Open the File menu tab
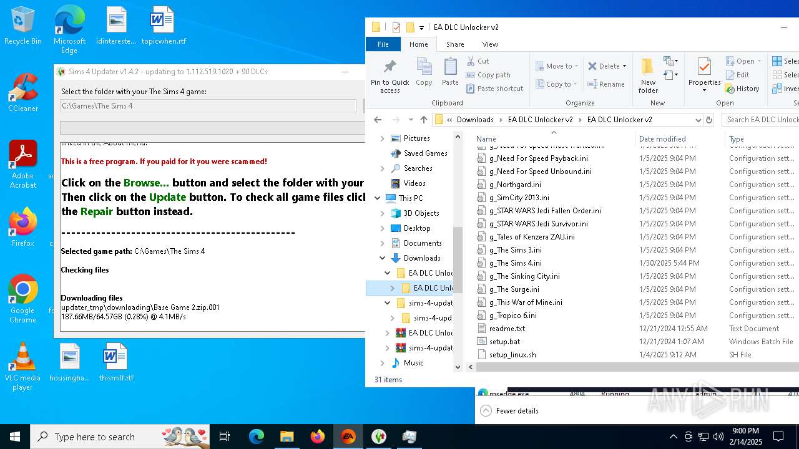The height and width of the screenshot is (449, 799). (383, 44)
